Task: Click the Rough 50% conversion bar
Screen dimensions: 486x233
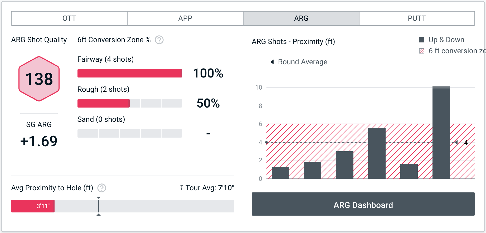Action: click(130, 103)
